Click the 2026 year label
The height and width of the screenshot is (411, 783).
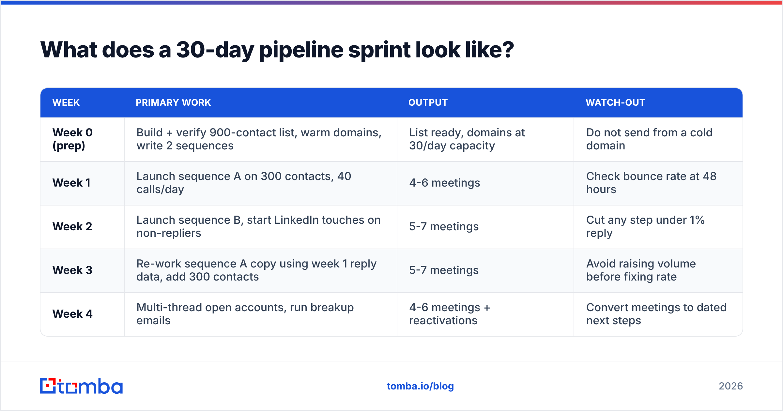[731, 386]
